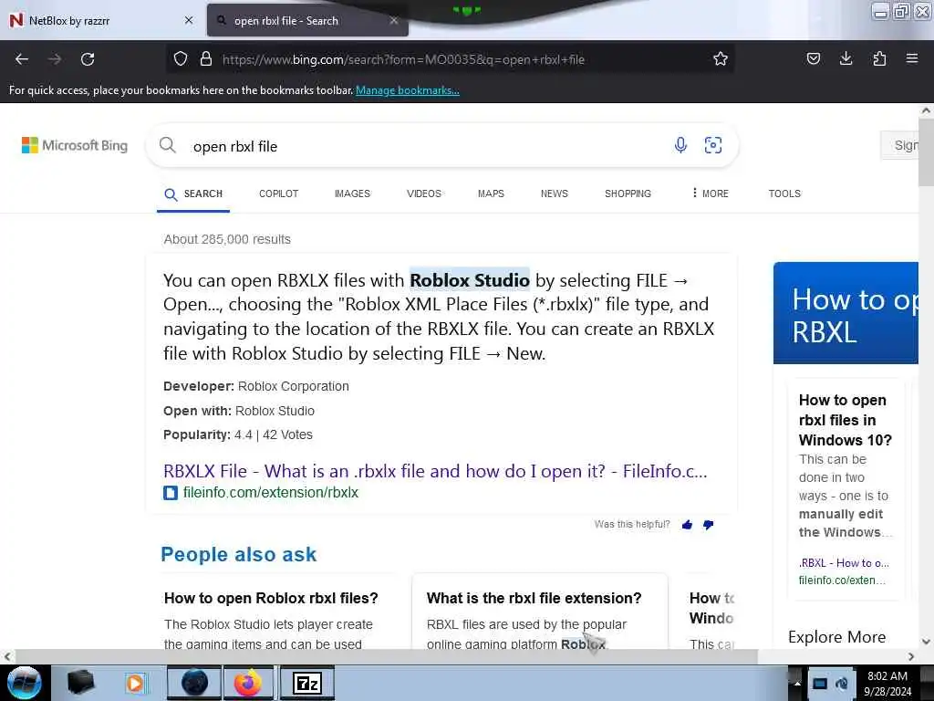Go back to the previous page
This screenshot has width=934, height=701.
coord(22,59)
